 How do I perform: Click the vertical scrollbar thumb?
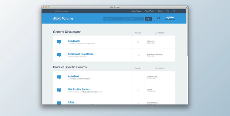point(187,32)
